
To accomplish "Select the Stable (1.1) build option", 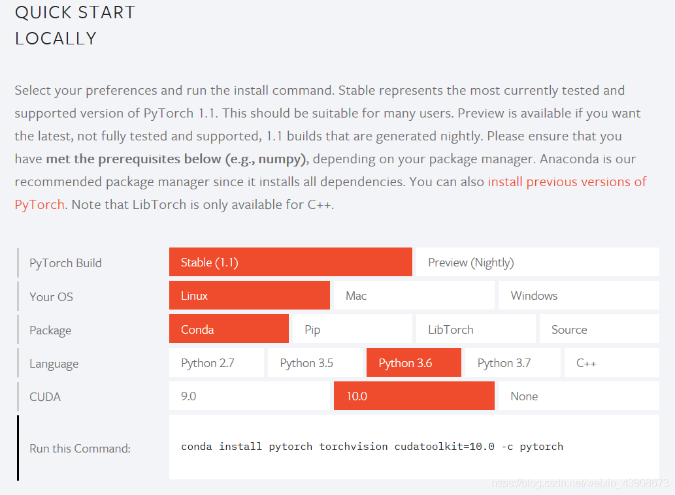I will [x=291, y=262].
